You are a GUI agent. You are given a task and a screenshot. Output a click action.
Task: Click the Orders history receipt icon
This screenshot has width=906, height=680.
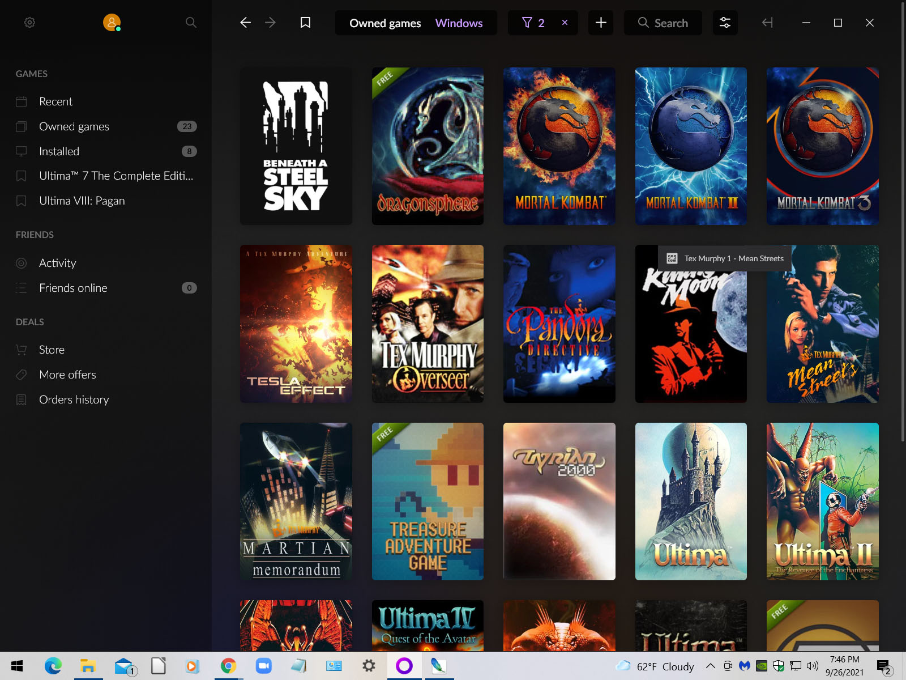tap(22, 399)
